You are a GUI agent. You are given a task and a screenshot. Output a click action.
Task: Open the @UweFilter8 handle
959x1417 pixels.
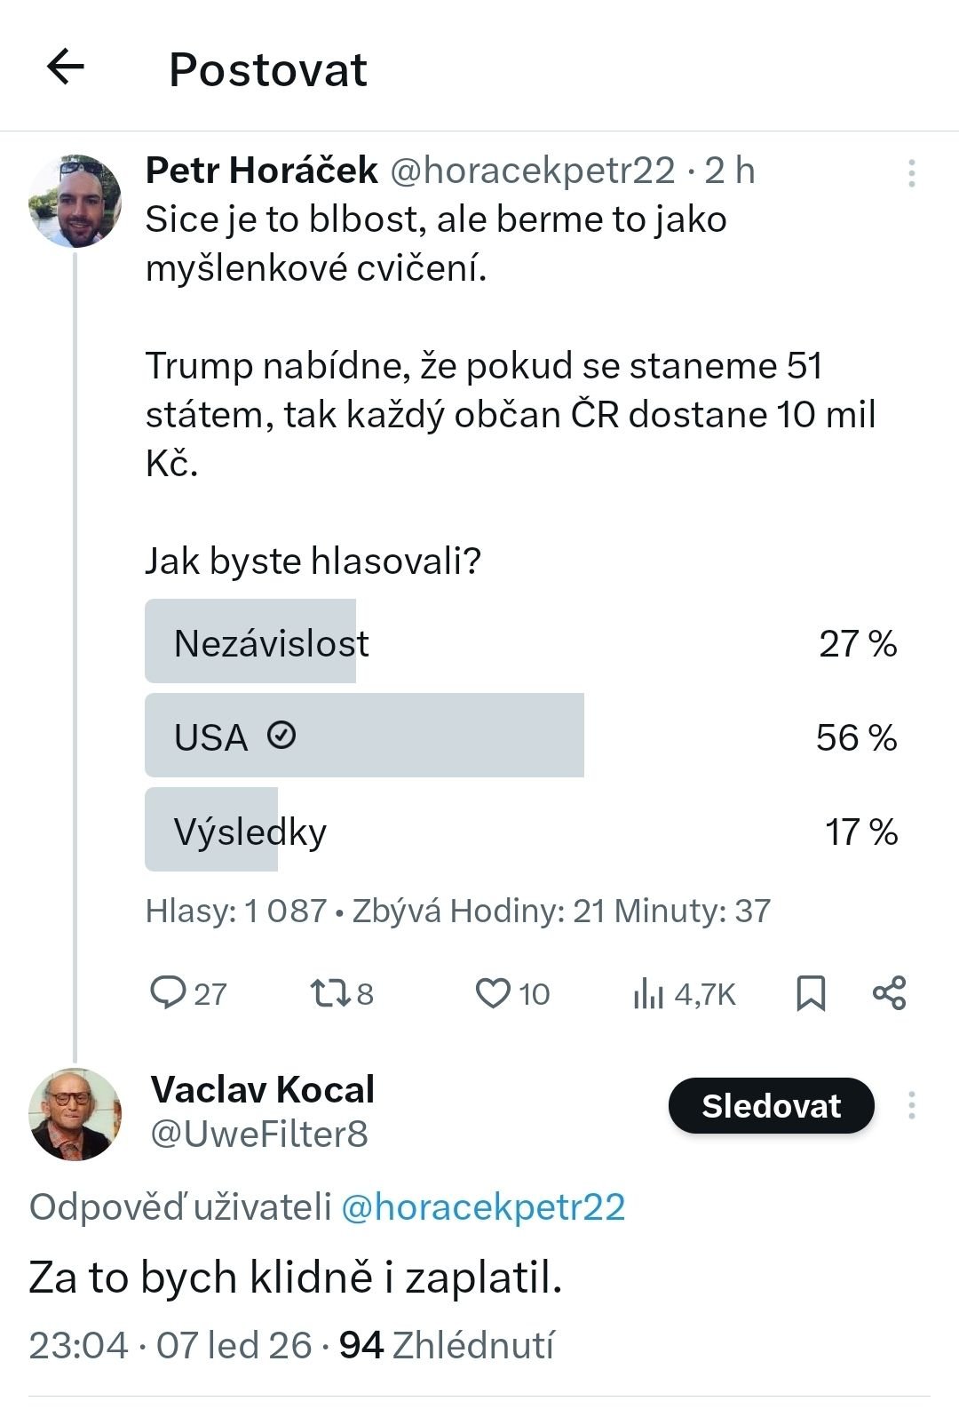259,1134
